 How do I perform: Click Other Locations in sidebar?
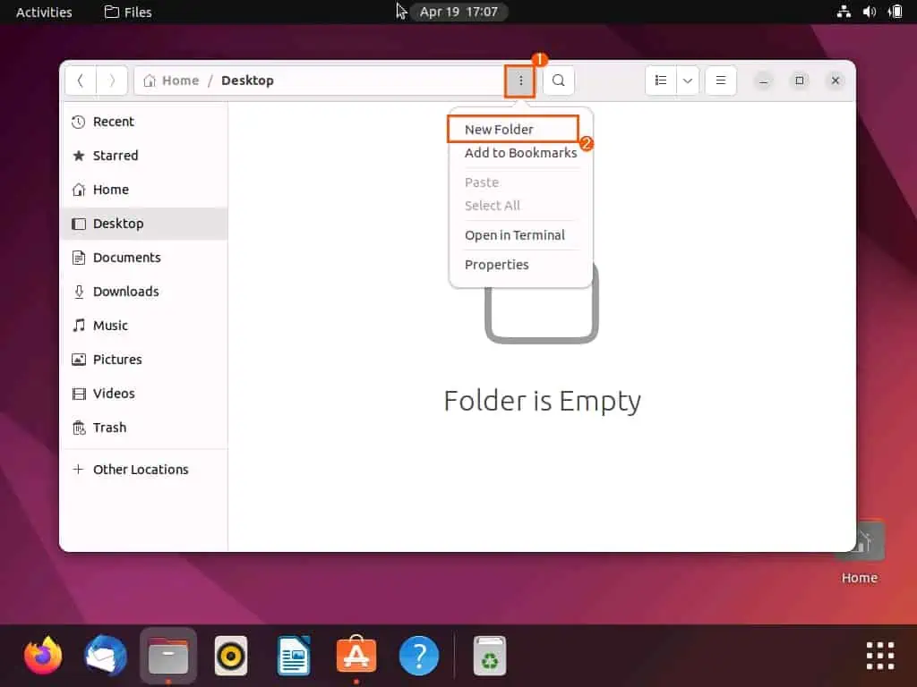click(x=141, y=470)
